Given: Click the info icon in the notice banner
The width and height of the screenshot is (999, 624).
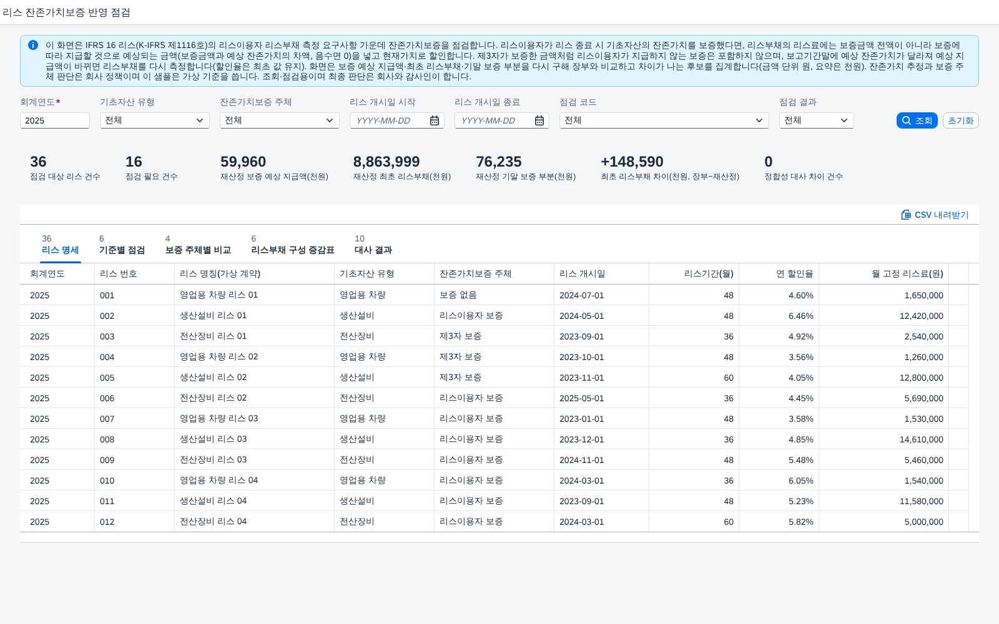Looking at the screenshot, I should [x=33, y=45].
